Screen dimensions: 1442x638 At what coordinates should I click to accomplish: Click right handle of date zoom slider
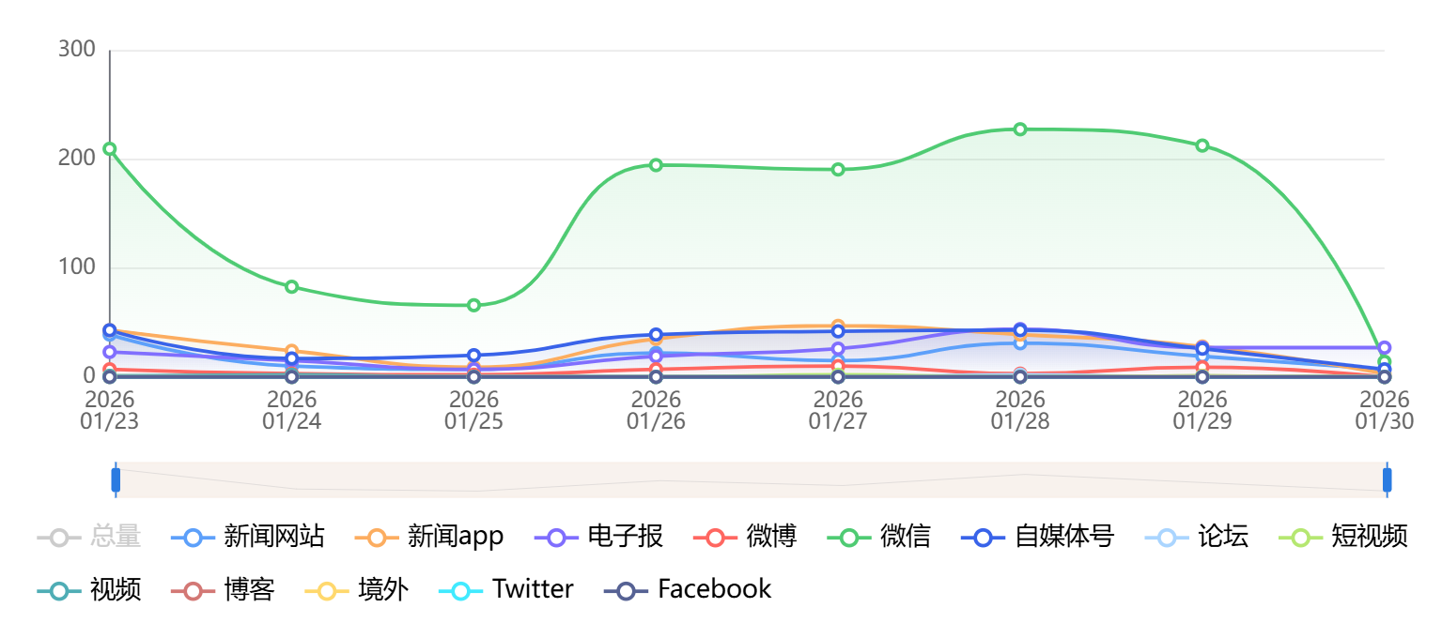(1387, 479)
